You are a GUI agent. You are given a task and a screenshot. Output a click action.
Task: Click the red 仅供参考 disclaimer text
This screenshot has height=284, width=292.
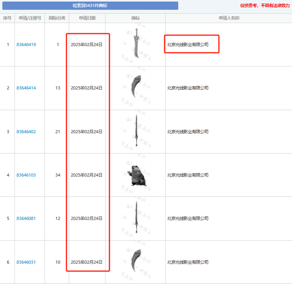(265, 5)
